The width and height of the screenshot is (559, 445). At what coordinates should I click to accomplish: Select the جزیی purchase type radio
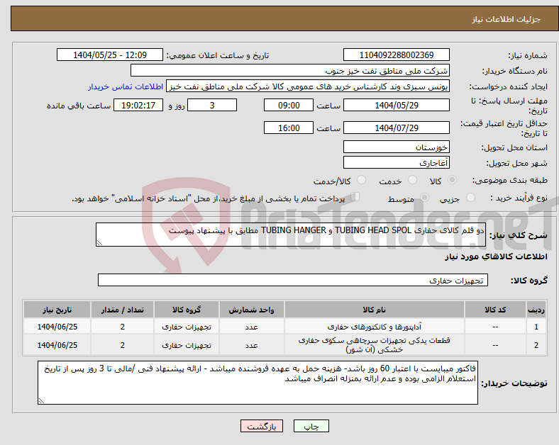tap(470, 197)
